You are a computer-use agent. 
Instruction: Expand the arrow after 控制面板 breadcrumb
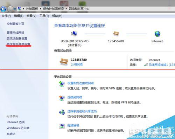click(x=40, y=9)
